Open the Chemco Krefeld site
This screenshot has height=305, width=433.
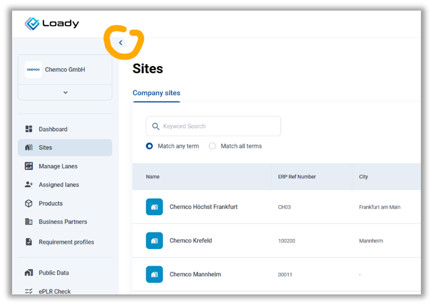point(191,240)
